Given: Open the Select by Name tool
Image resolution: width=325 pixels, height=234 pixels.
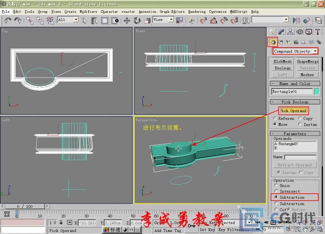Looking at the screenshot, I should [x=94, y=20].
